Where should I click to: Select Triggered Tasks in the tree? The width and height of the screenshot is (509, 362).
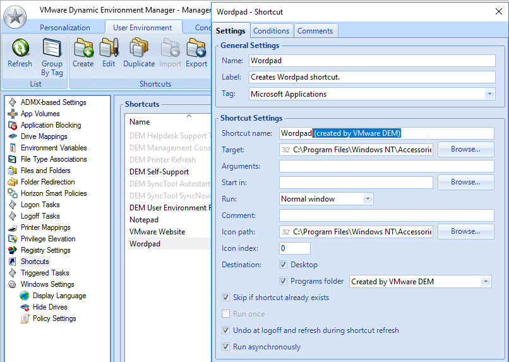point(45,273)
